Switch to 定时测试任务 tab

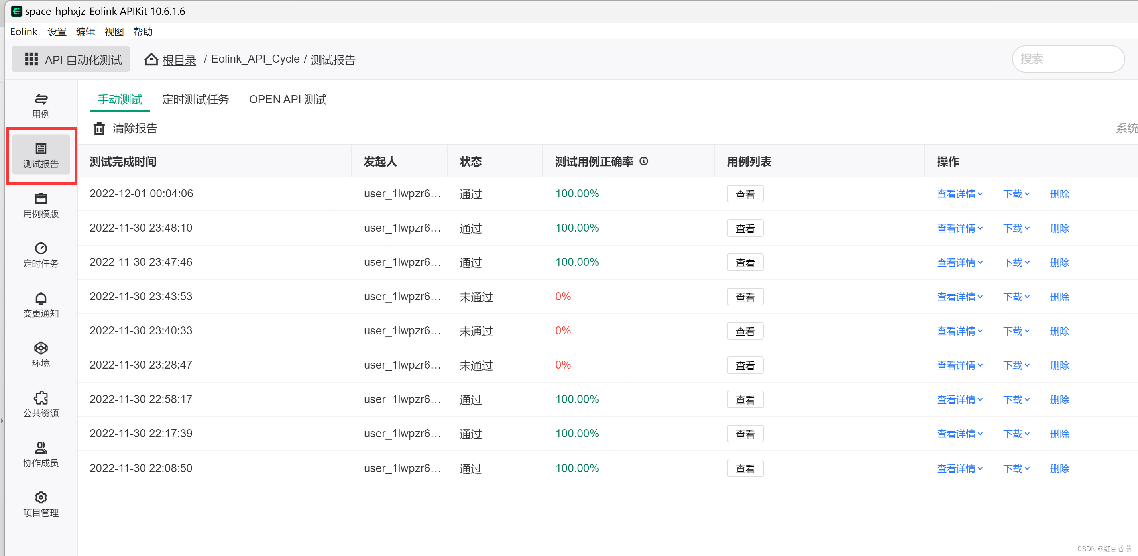pos(195,99)
